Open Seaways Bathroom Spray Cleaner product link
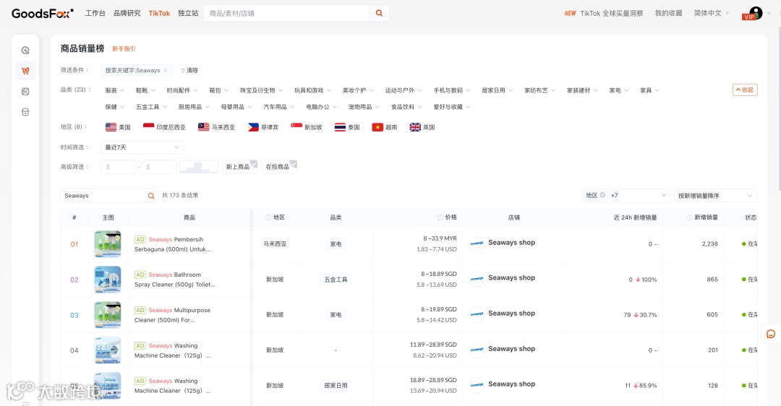Image resolution: width=781 pixels, height=406 pixels. point(175,280)
